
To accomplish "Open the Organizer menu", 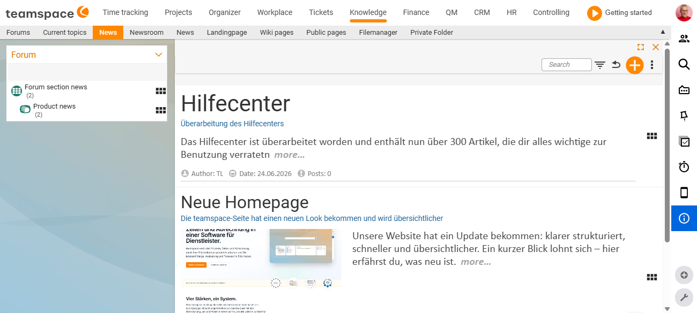I will [225, 12].
